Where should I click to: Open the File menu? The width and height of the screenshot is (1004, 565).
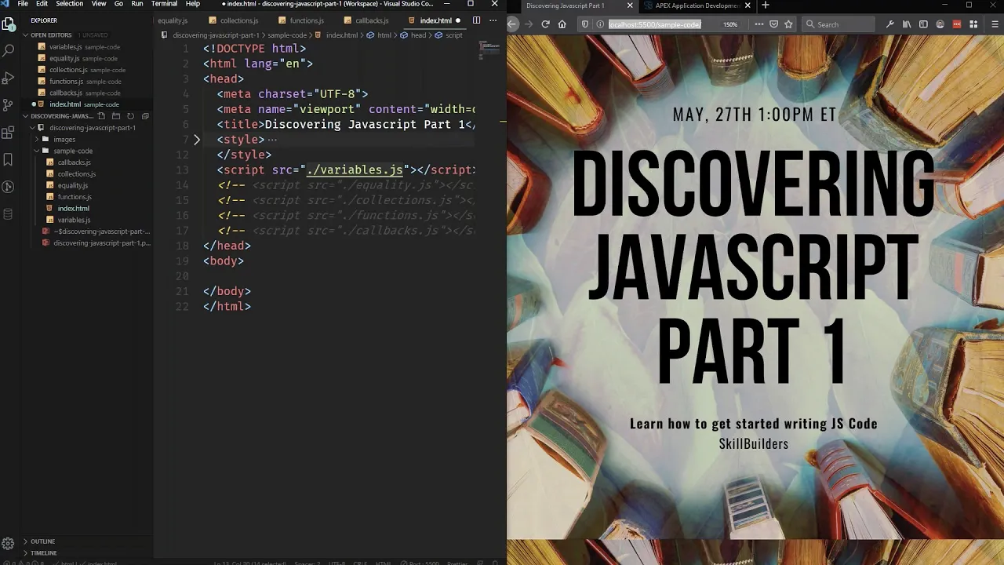point(23,4)
